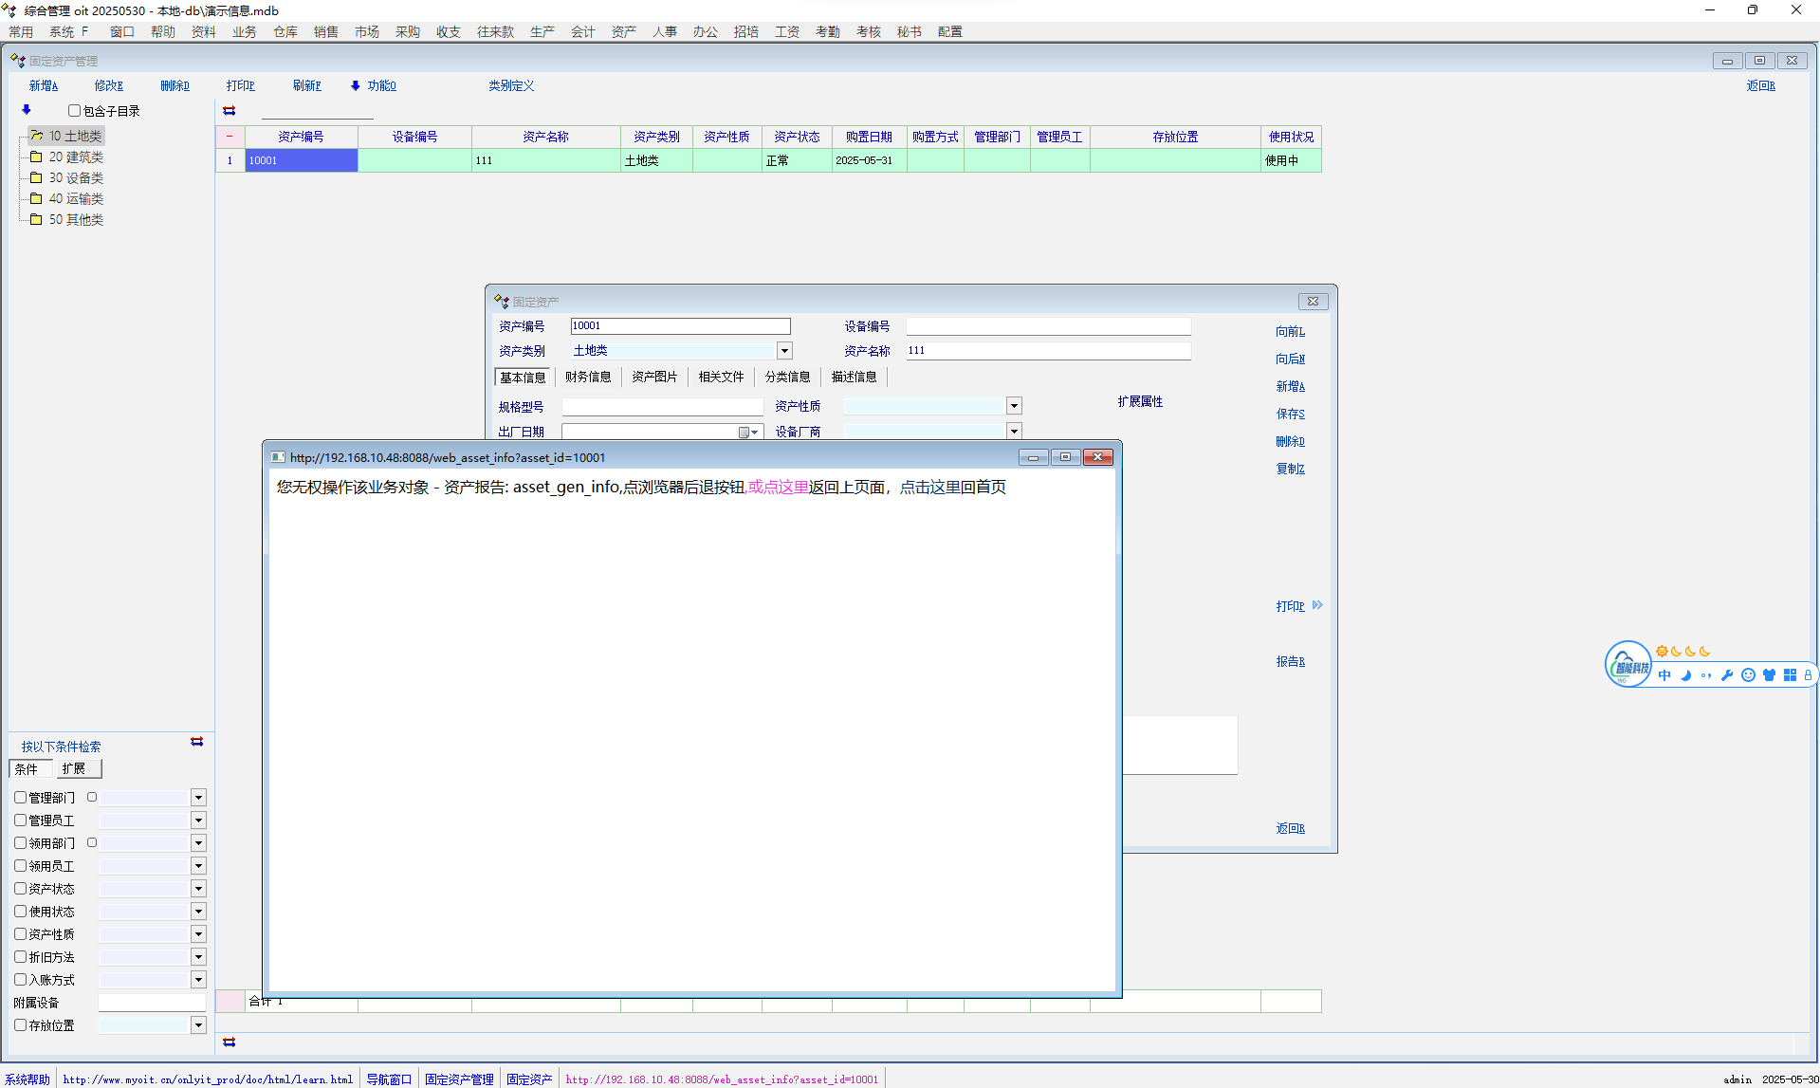Enable the 包含子目录 checkbox
Screen dimensions: 1820x1088
coord(74,111)
